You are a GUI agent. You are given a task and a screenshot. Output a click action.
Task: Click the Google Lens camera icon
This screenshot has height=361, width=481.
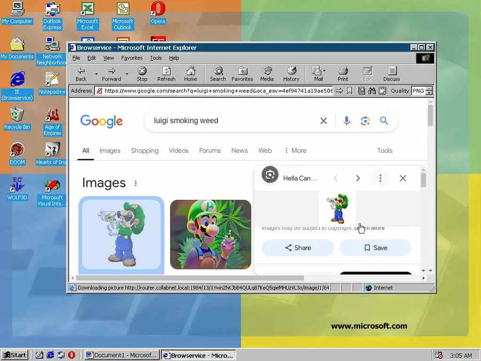pyautogui.click(x=365, y=121)
